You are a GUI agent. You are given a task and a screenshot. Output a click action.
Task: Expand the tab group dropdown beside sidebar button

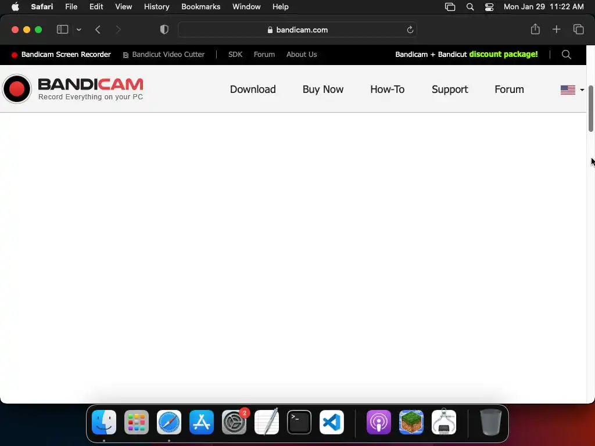(x=78, y=30)
